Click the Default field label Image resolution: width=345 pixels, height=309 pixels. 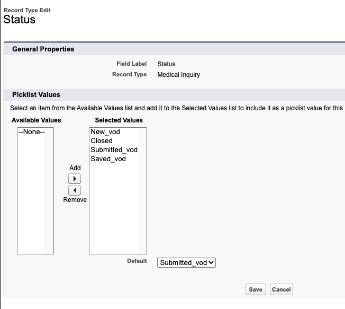(137, 261)
